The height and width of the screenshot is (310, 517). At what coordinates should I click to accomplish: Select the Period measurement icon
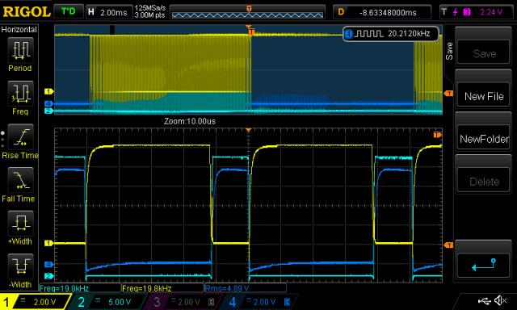(x=20, y=50)
